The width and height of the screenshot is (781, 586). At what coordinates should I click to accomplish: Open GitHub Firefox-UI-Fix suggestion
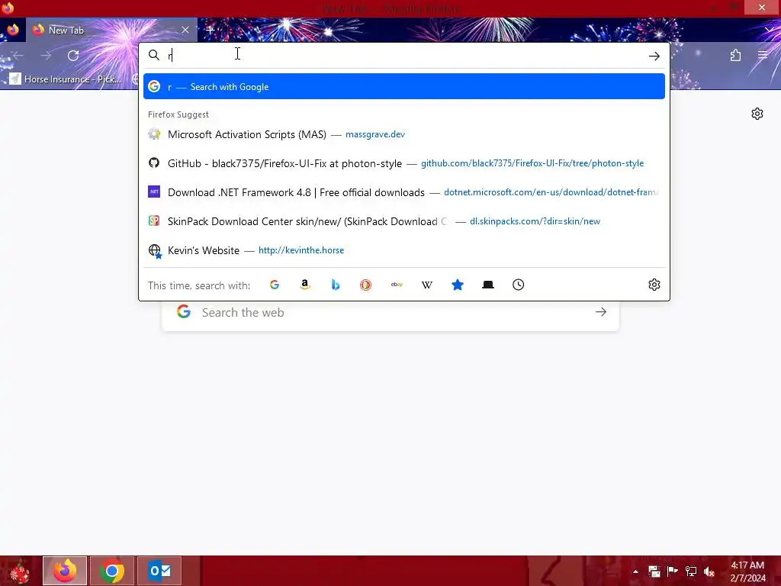click(x=404, y=163)
